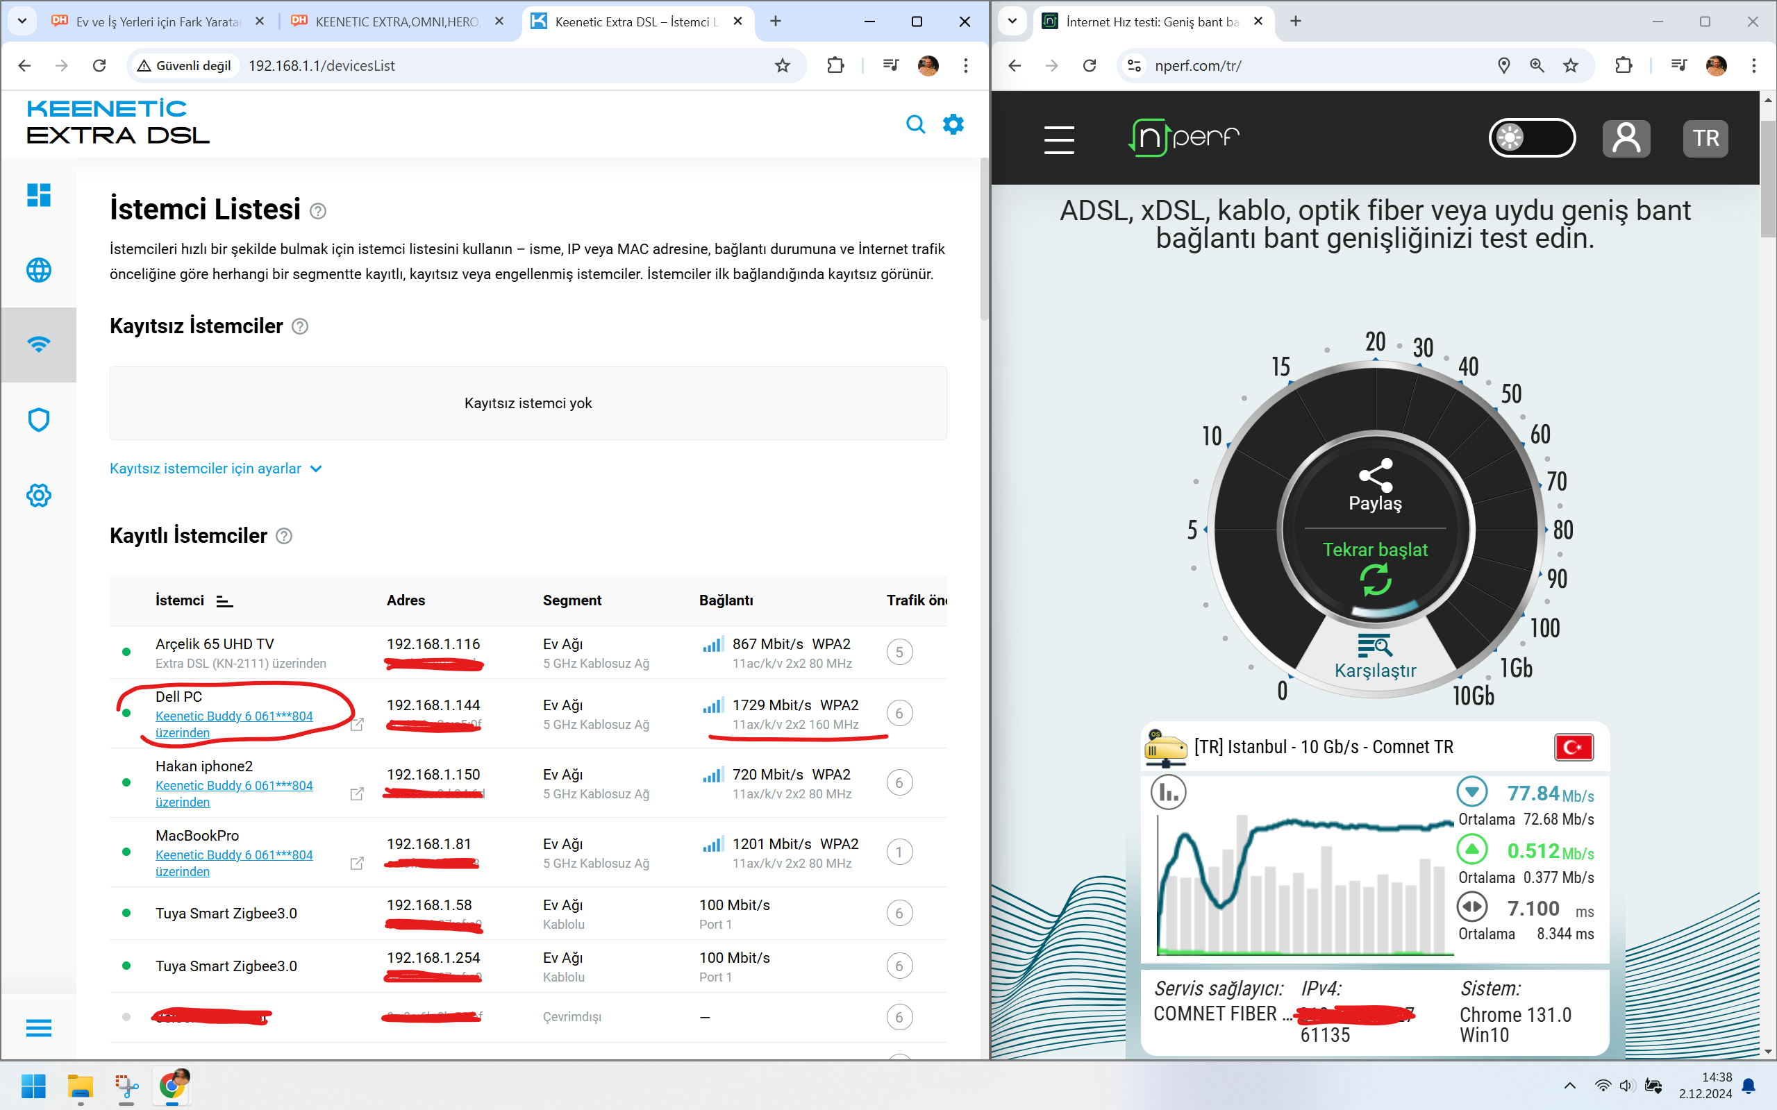Viewport: 1777px width, 1110px height.
Task: Bookmark the Keenetic page with star icon
Action: tap(783, 65)
